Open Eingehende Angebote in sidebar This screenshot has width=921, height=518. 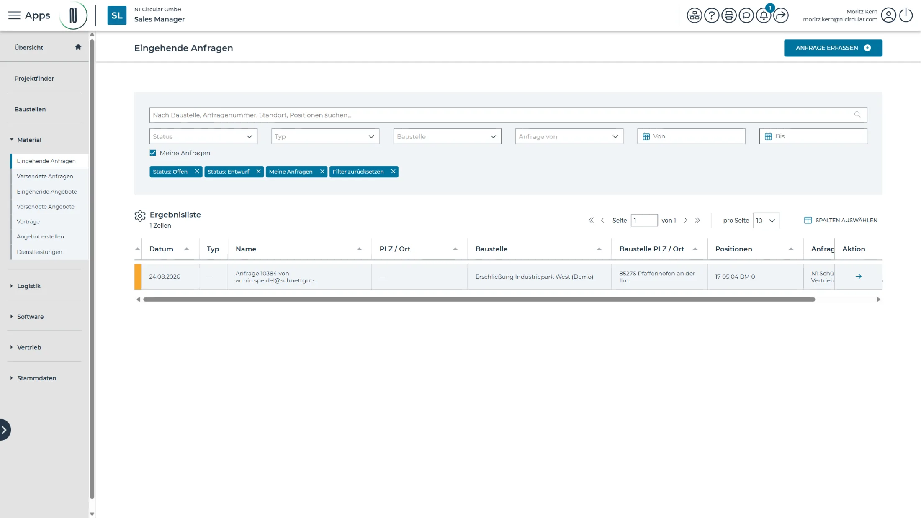click(47, 192)
